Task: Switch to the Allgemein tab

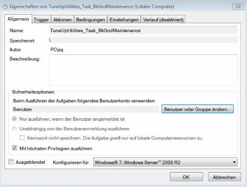Action: (18, 19)
